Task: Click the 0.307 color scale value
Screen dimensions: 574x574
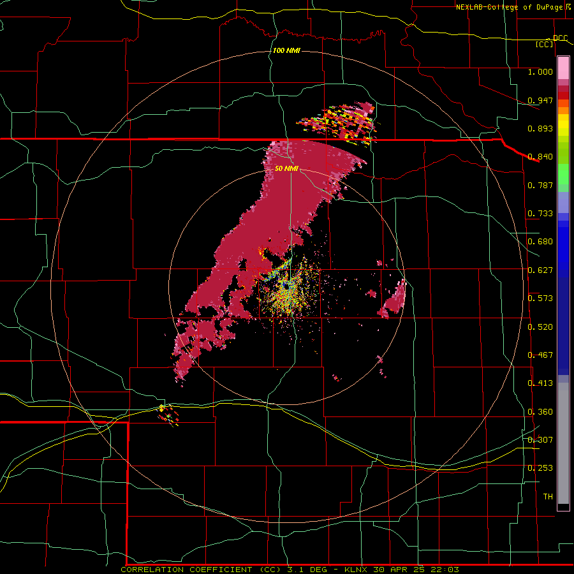Action: tap(540, 439)
